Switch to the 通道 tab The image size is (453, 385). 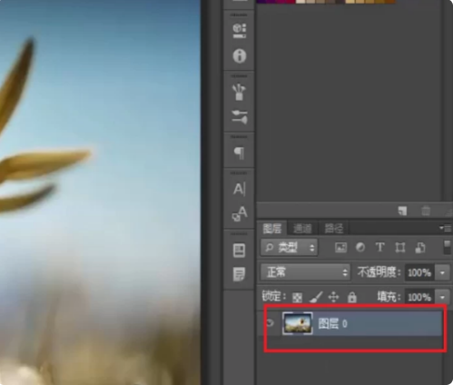[302, 229]
